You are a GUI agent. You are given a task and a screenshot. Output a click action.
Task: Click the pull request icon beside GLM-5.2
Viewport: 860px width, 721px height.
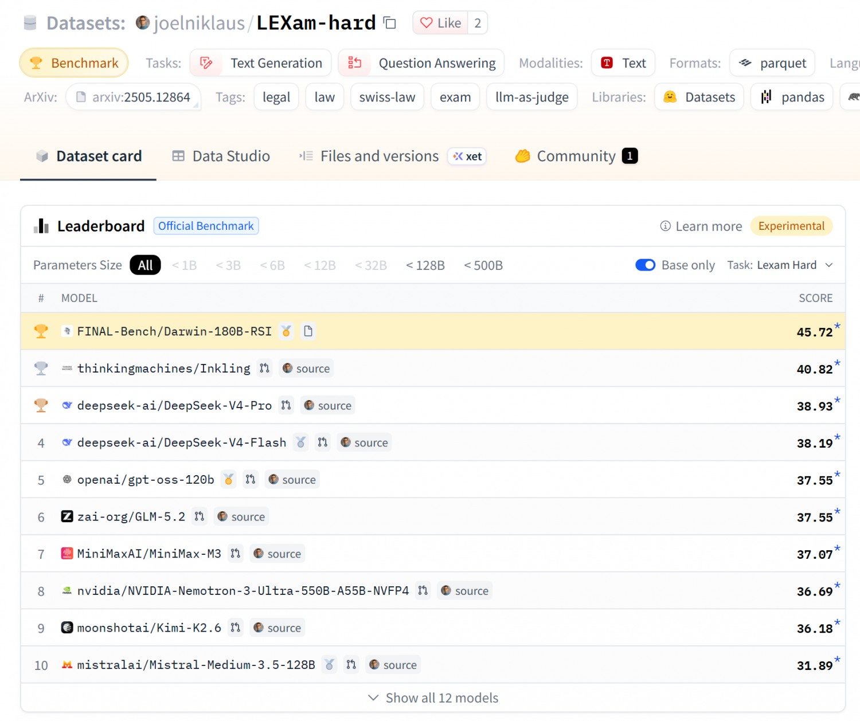[x=200, y=516]
